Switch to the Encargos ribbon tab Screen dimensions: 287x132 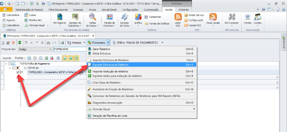point(78,10)
